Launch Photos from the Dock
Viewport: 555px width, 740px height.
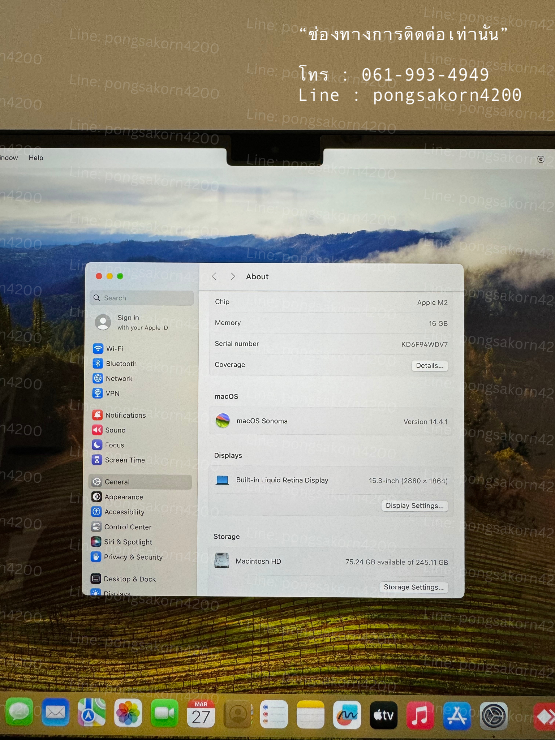[x=128, y=713]
